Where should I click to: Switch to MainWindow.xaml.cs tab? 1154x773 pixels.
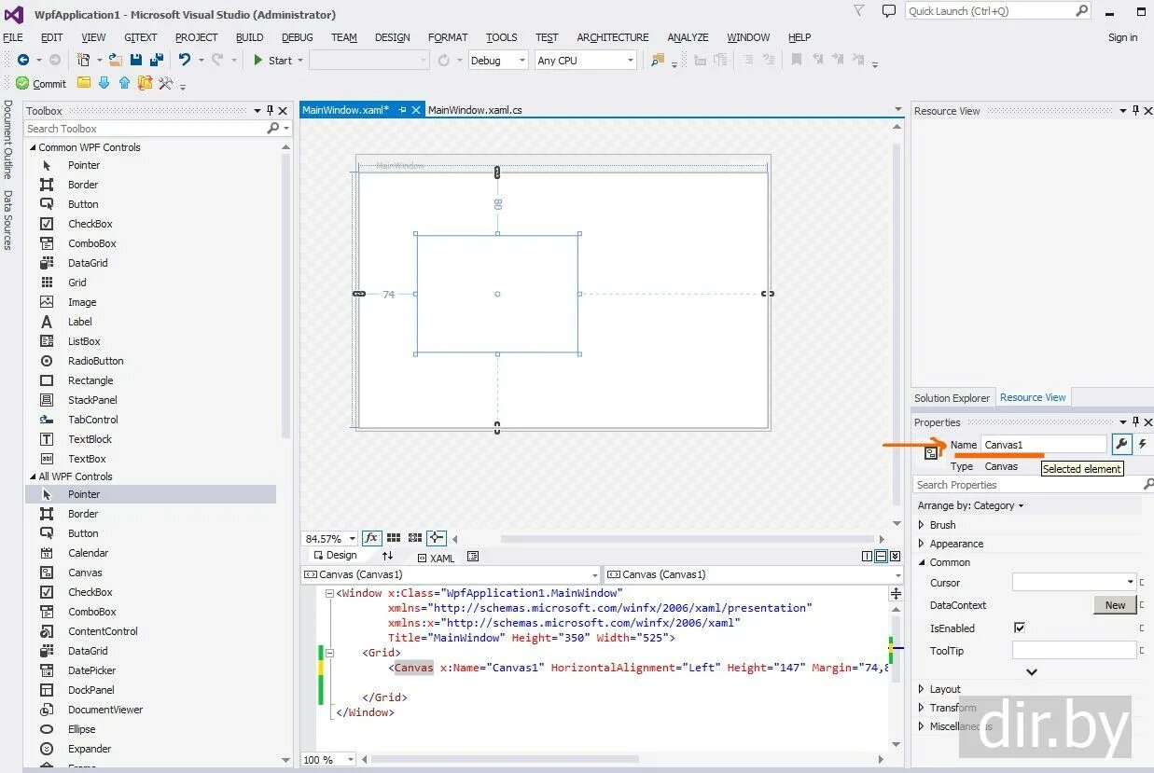475,110
